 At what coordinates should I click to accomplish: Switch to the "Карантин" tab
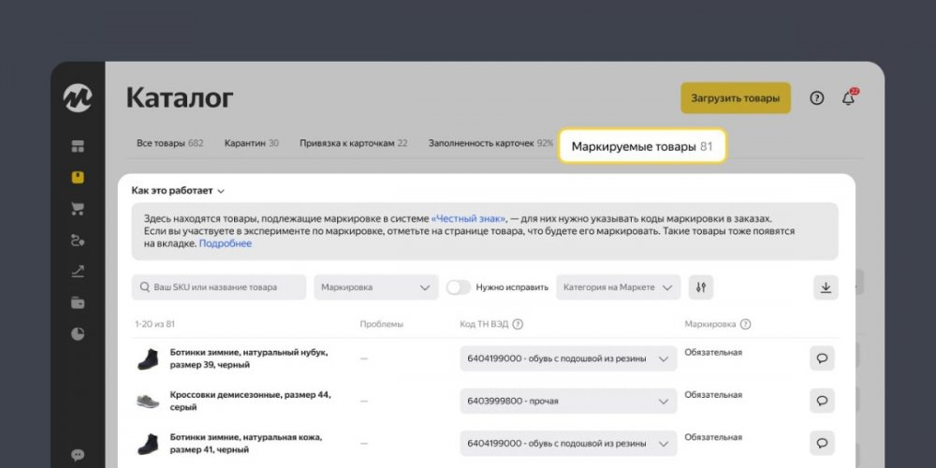click(x=251, y=143)
